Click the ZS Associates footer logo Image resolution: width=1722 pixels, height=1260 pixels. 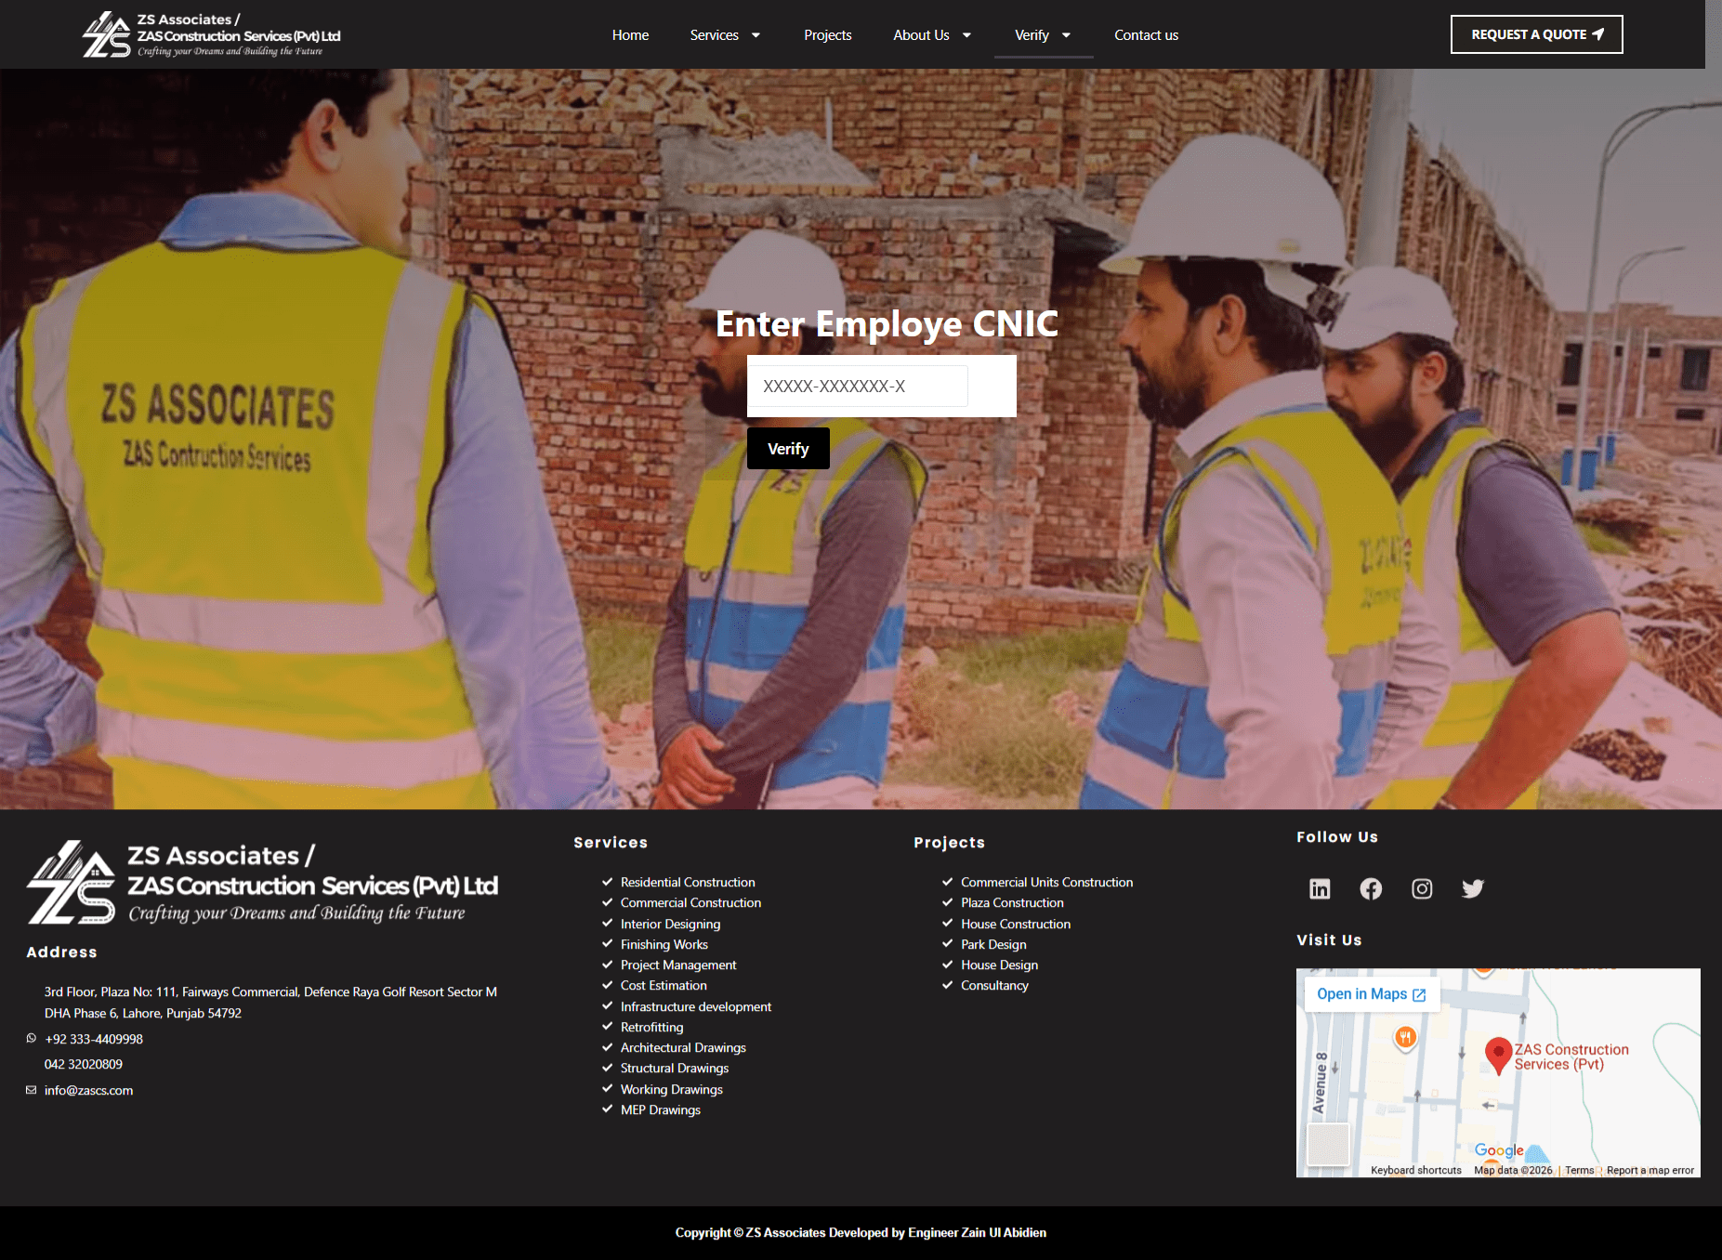[262, 883]
